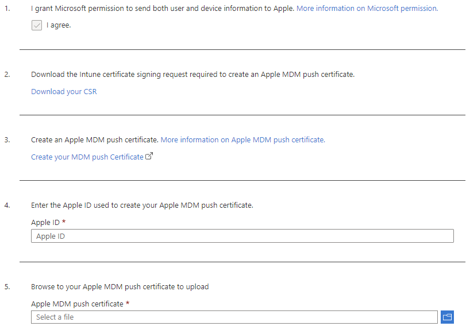
Task: Click the Select a file input box
Action: 234,317
